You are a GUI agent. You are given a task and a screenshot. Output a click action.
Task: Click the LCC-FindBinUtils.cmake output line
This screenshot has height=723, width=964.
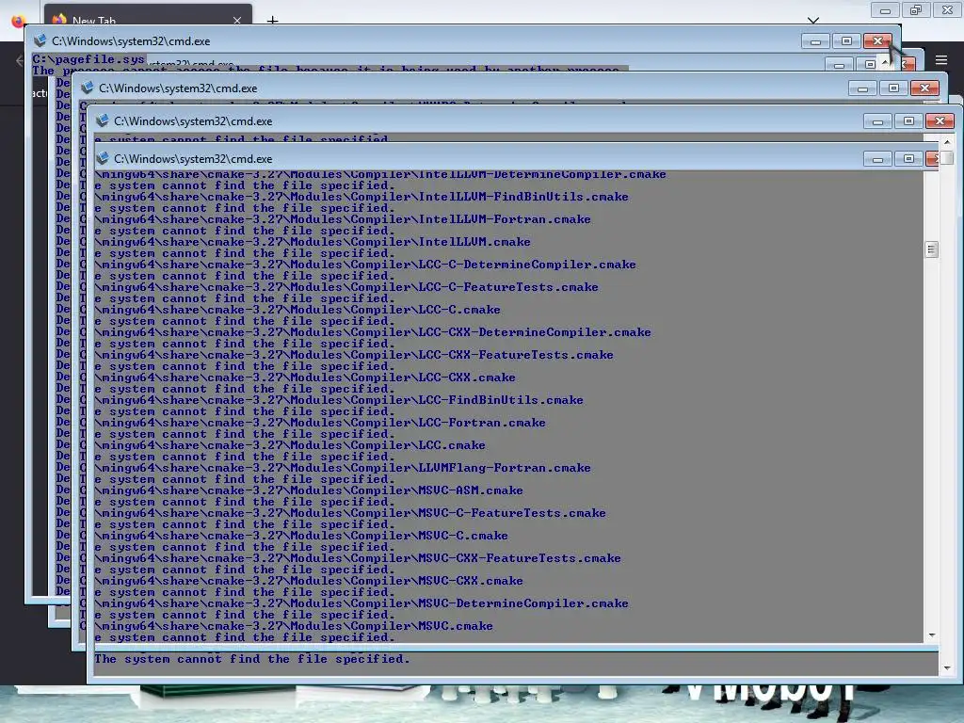tap(339, 400)
